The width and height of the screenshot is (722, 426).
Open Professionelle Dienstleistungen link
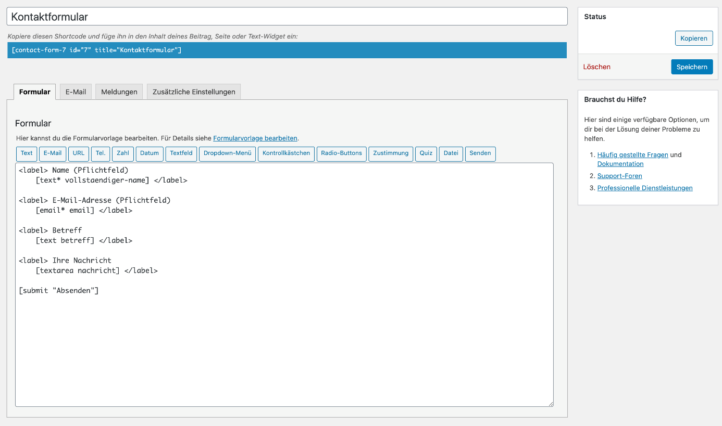pyautogui.click(x=645, y=188)
